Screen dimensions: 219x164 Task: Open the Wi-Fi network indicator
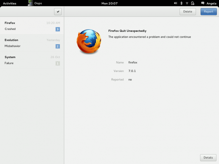(x=187, y=3)
